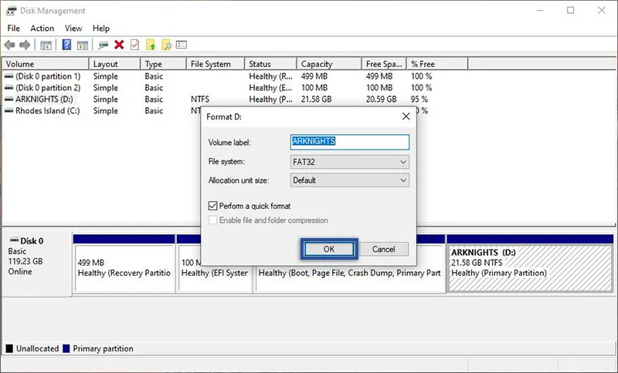Open Help via blue question mark icon
The height and width of the screenshot is (373, 618).
[66, 45]
